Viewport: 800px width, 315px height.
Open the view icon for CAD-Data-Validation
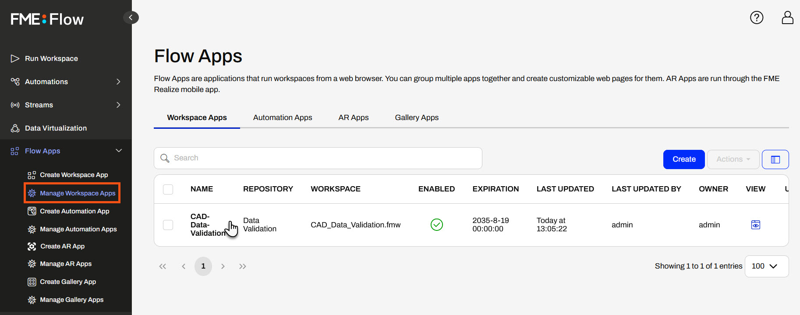click(x=755, y=225)
